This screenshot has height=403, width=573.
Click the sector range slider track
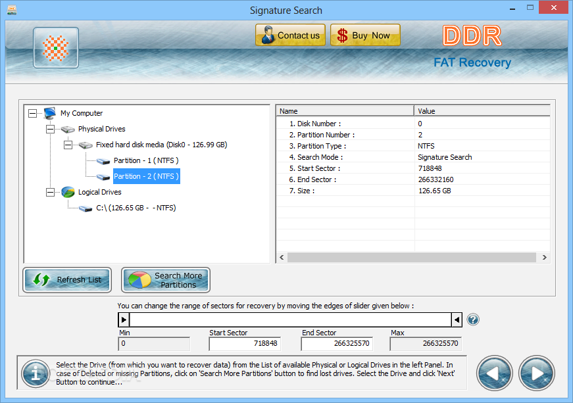291,320
